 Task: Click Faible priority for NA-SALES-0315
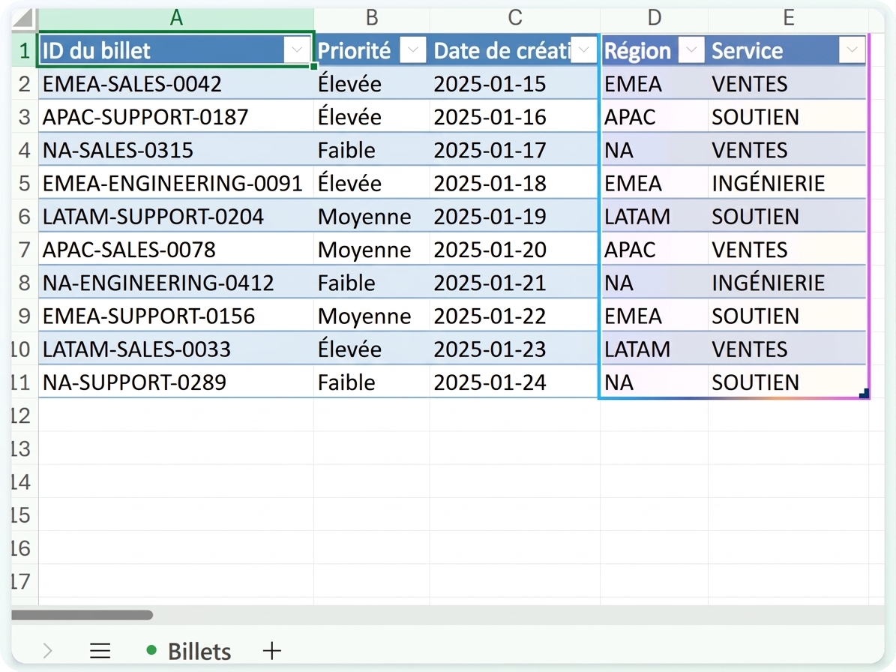[x=371, y=150]
